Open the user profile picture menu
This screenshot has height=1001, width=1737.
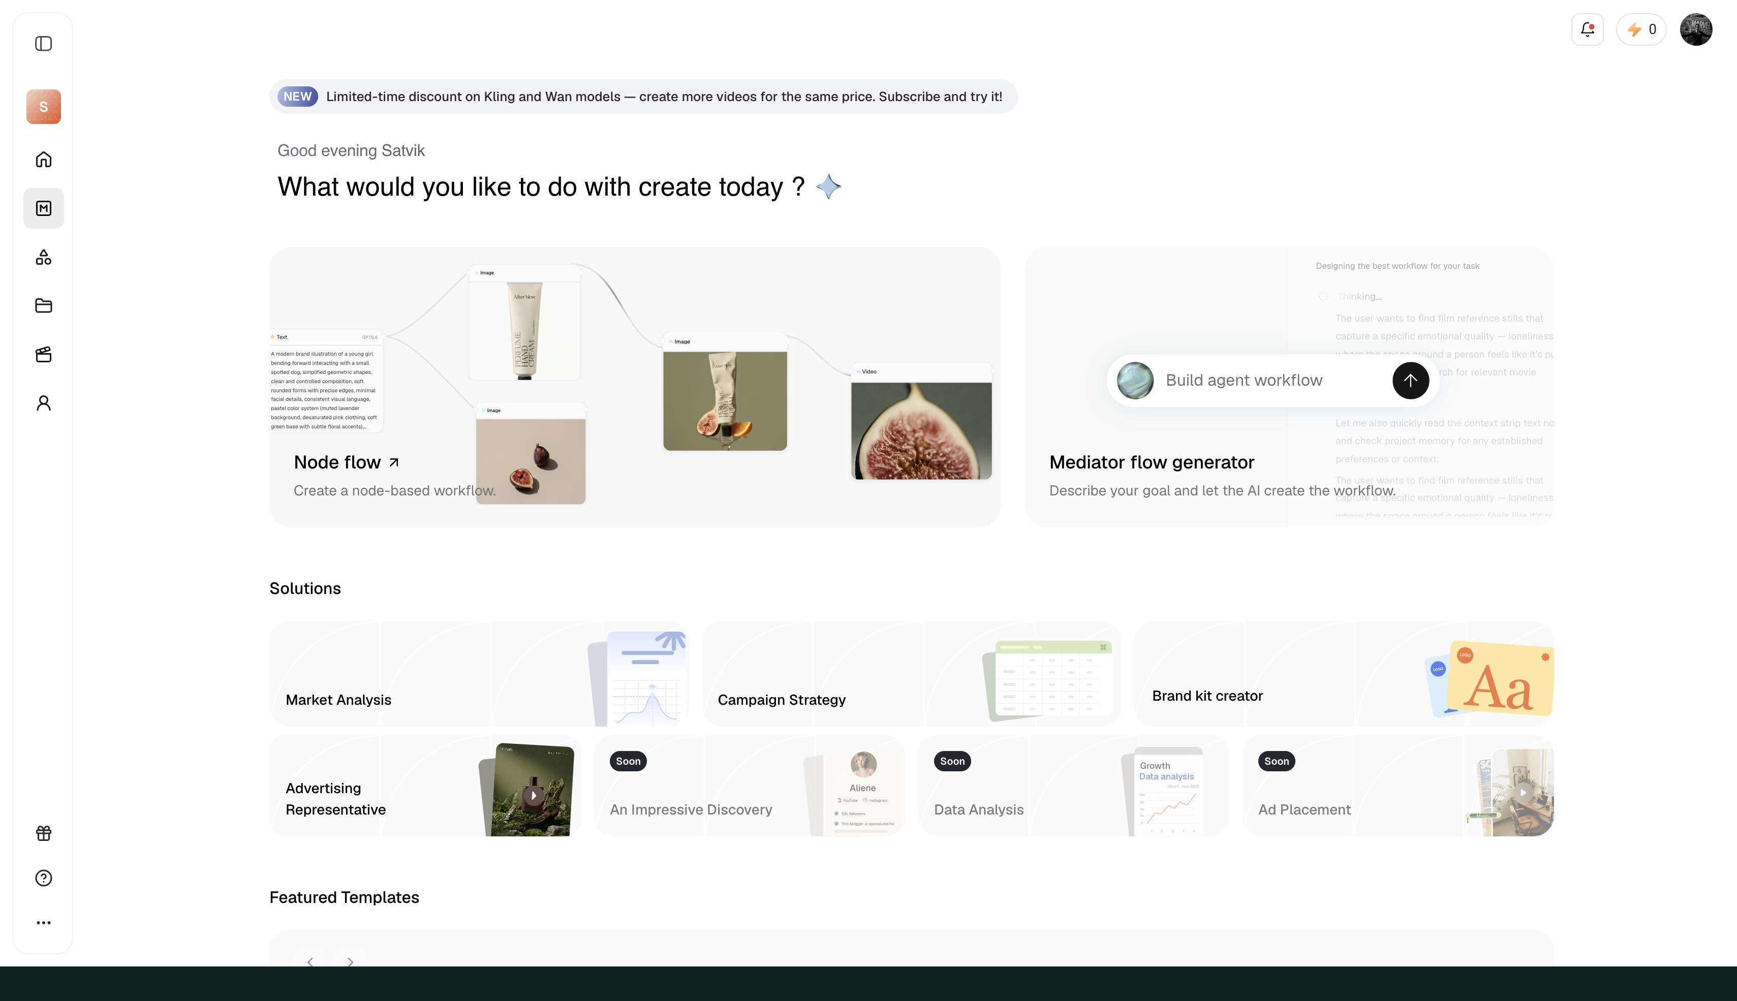click(x=1696, y=29)
